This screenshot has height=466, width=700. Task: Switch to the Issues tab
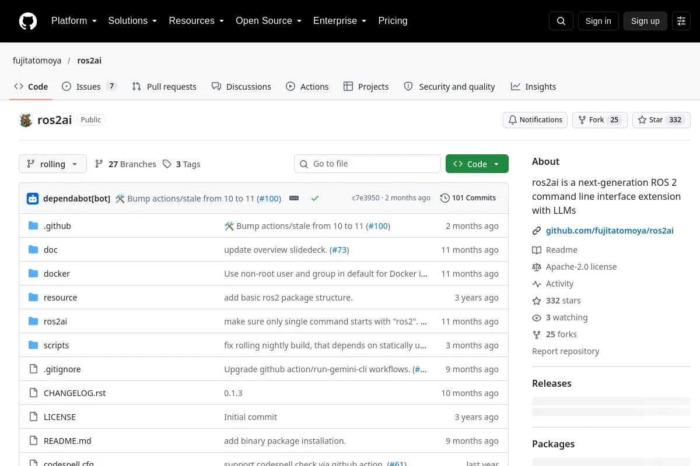pos(89,86)
